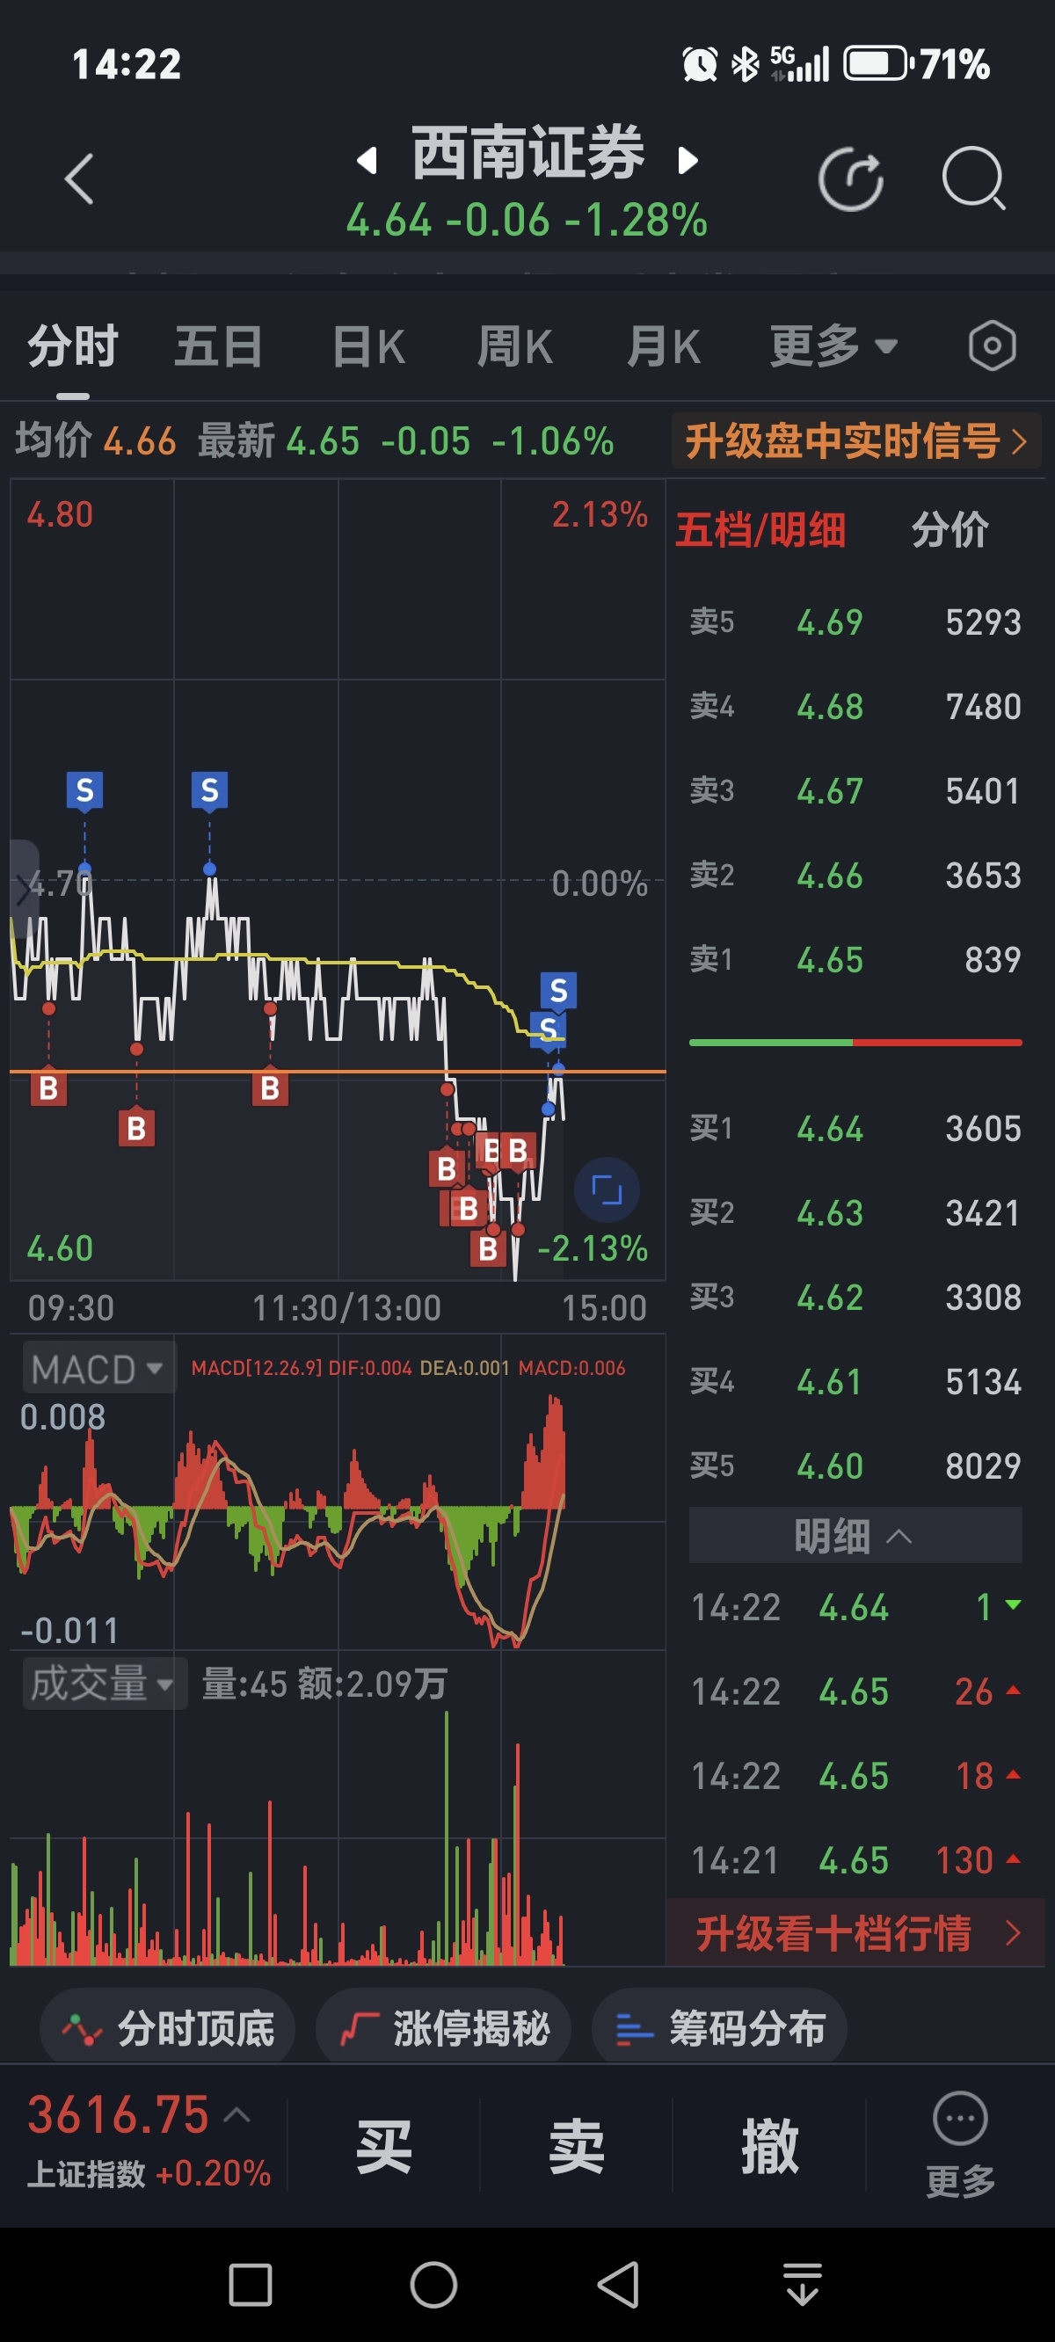
Task: Tap the 撤 cancel order button
Action: pos(769,2147)
